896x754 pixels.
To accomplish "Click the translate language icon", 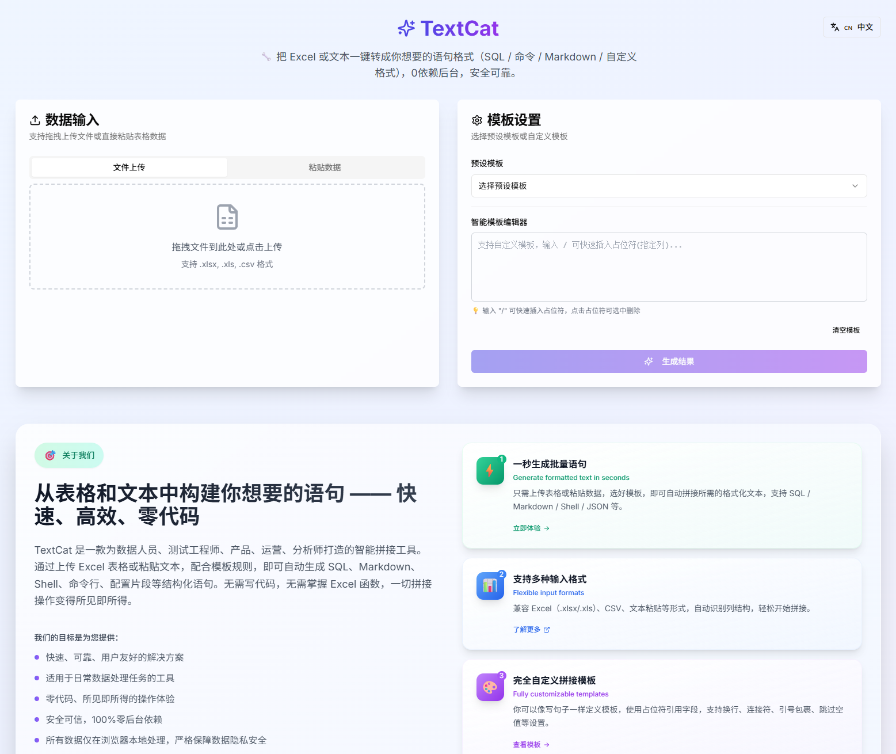I will [835, 27].
